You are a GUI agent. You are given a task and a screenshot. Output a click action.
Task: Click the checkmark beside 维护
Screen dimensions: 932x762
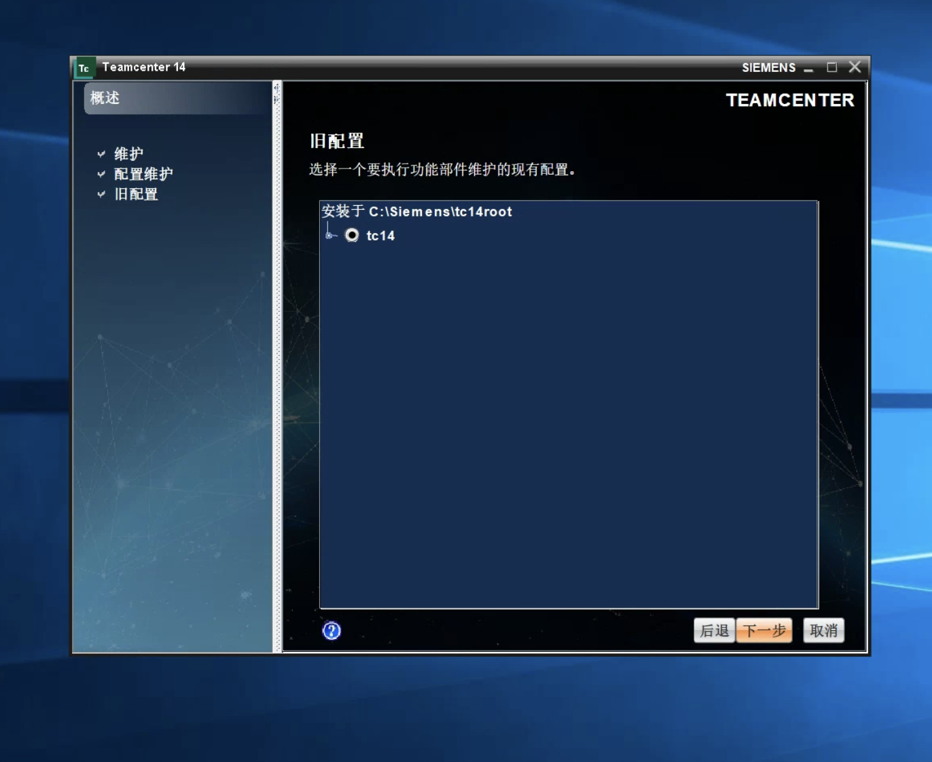click(101, 154)
